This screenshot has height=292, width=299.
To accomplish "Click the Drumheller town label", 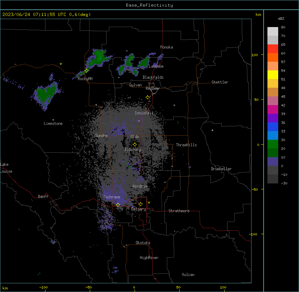I will [x=221, y=169].
